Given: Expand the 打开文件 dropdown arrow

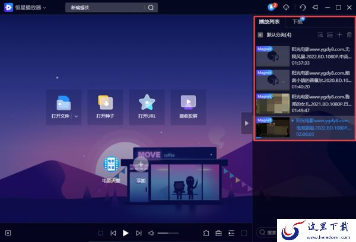Looking at the screenshot, I should 77,116.
